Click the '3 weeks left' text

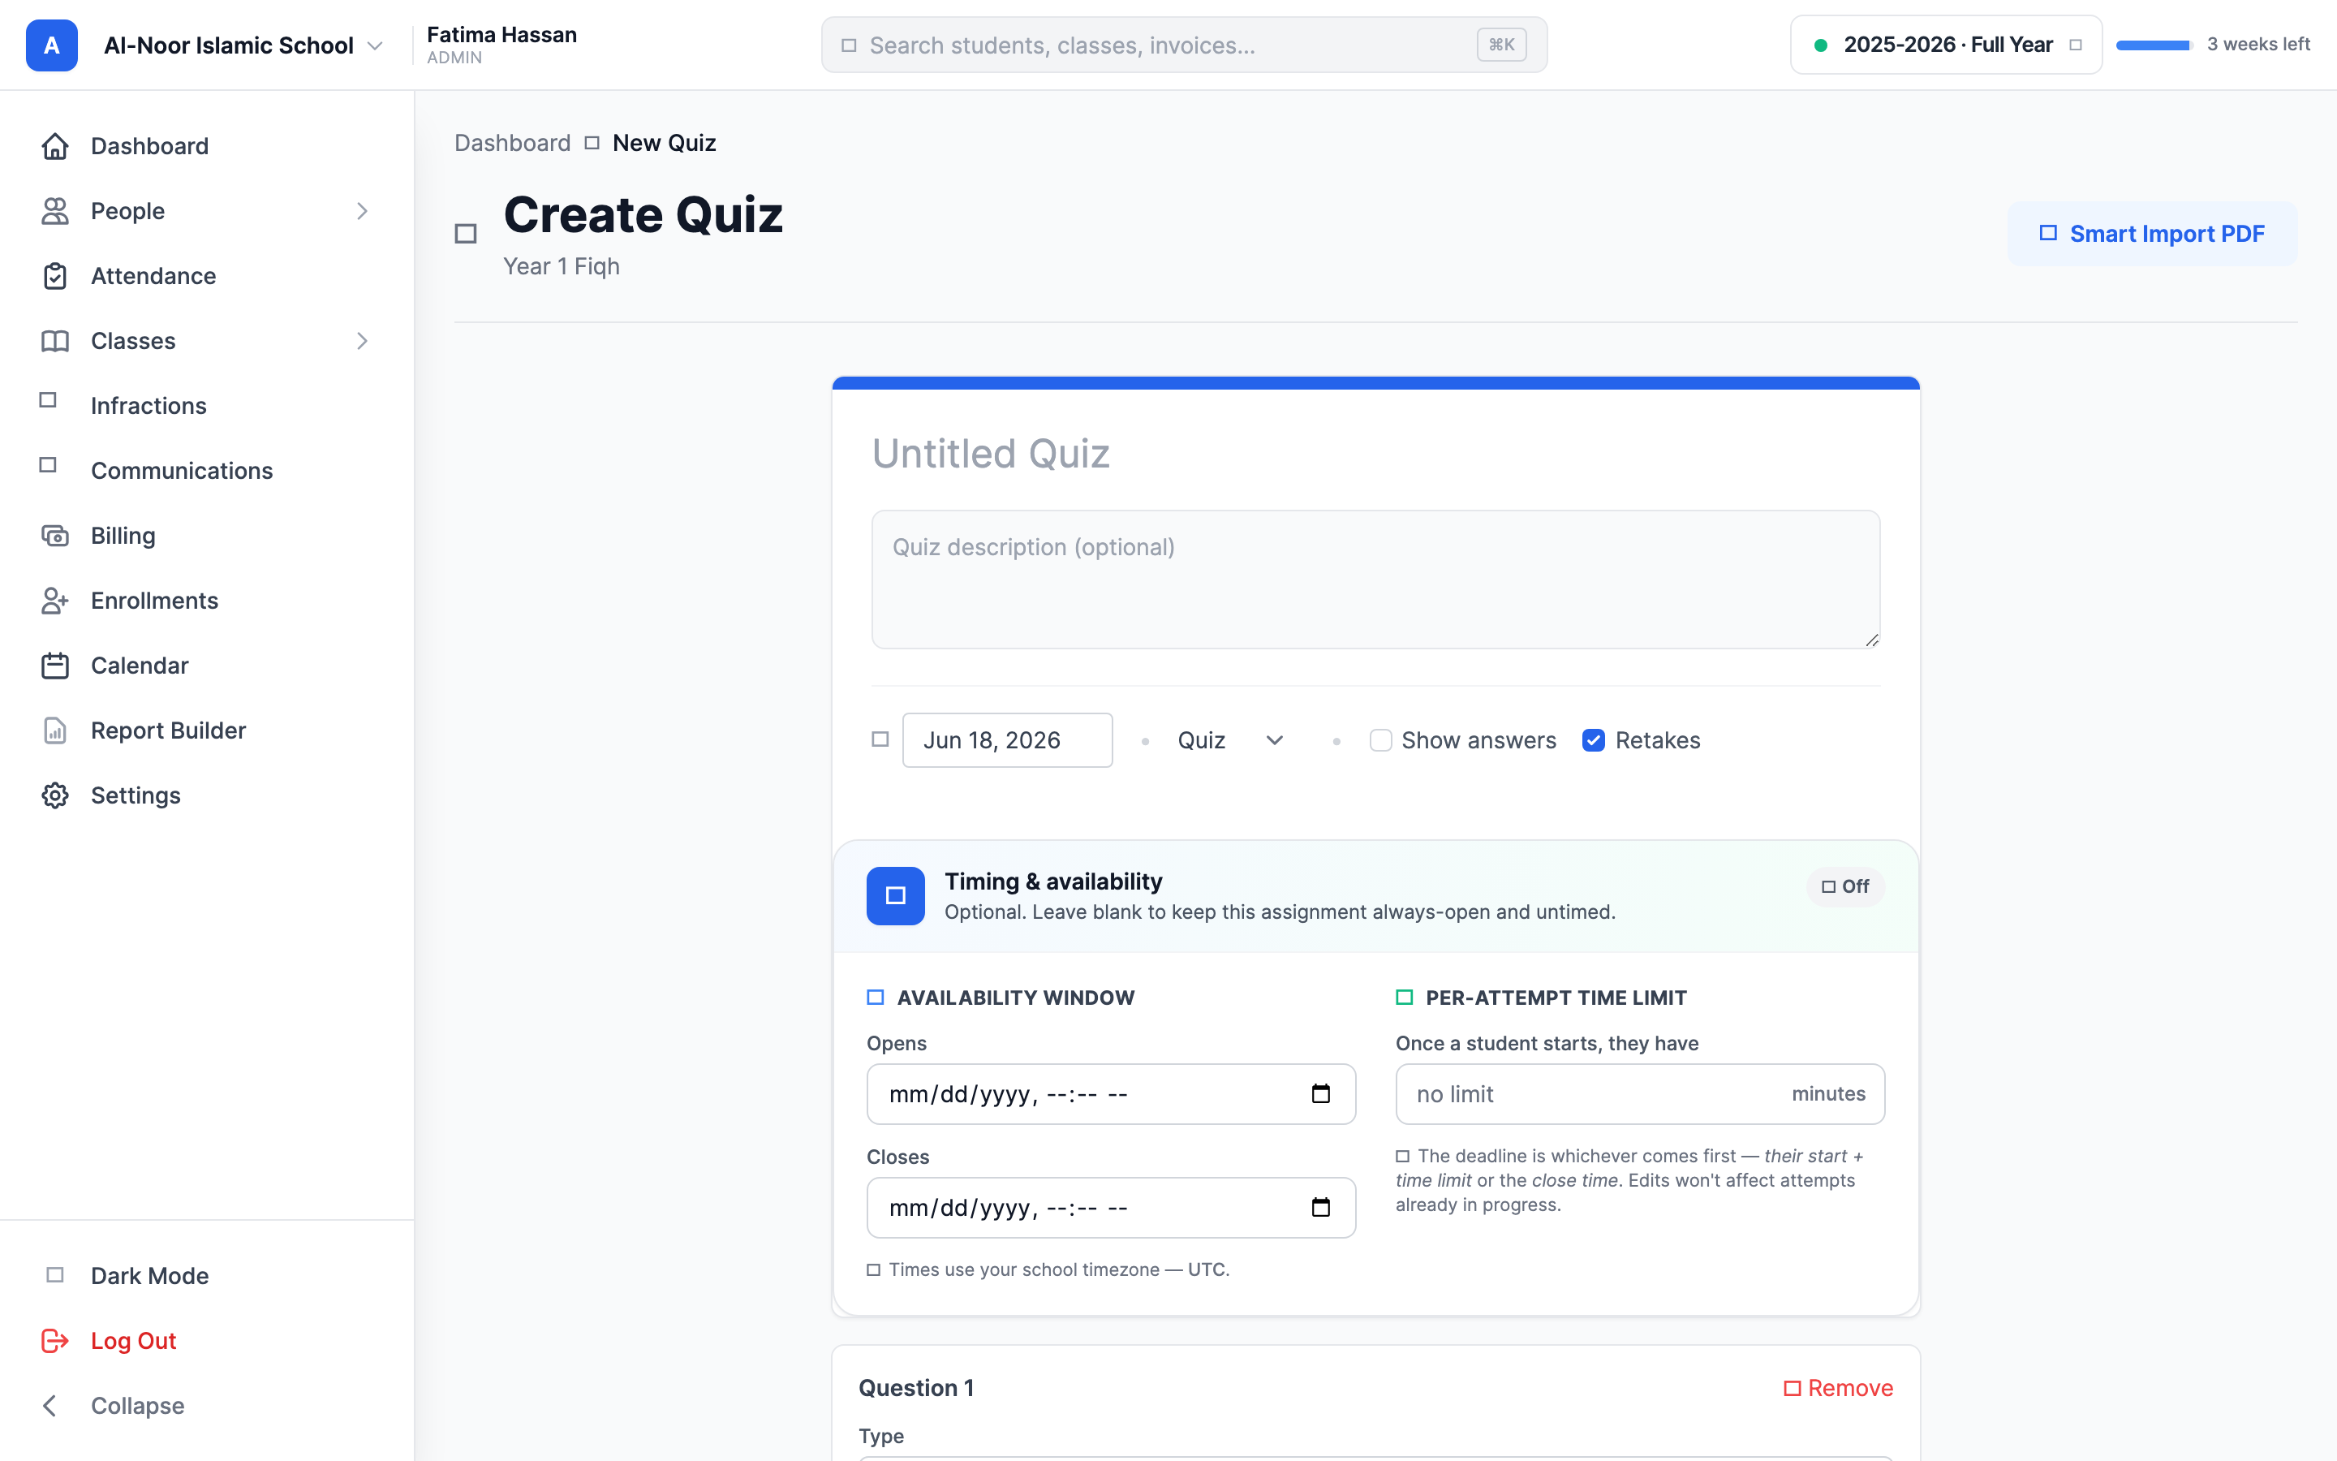tap(2257, 45)
